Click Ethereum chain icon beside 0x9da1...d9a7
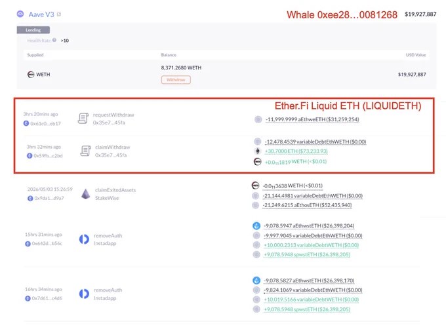The image size is (446, 329). [30, 199]
